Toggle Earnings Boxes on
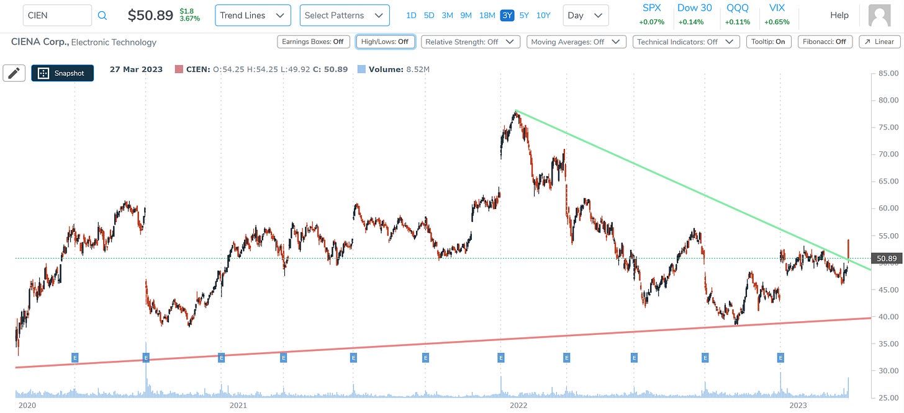Image resolution: width=904 pixels, height=413 pixels. (x=313, y=42)
